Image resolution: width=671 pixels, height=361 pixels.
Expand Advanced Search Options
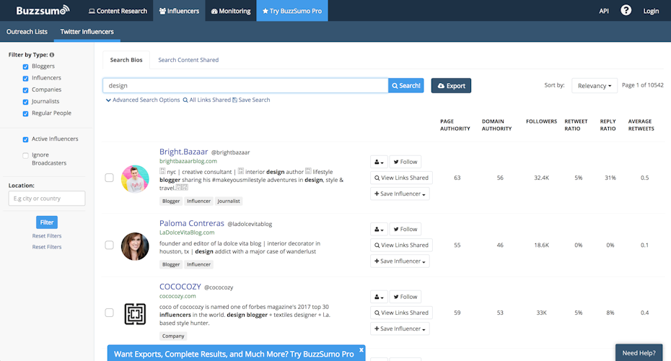[x=143, y=100]
